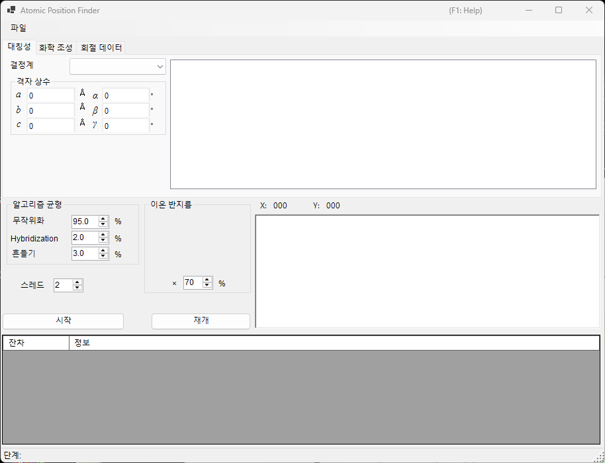Click the 정보 column header
The width and height of the screenshot is (605, 463).
334,343
